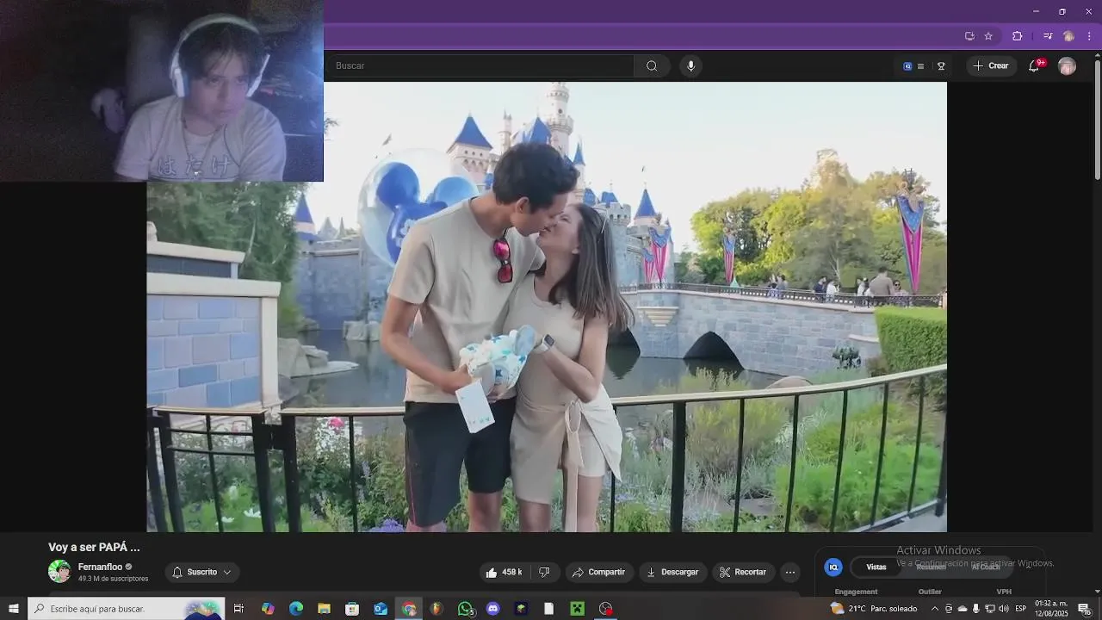Click the Fernanfloo channel avatar

click(59, 572)
